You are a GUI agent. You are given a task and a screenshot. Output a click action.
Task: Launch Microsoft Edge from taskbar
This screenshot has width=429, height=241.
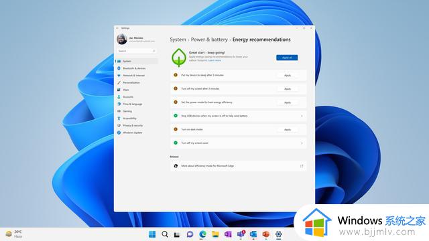point(202,234)
